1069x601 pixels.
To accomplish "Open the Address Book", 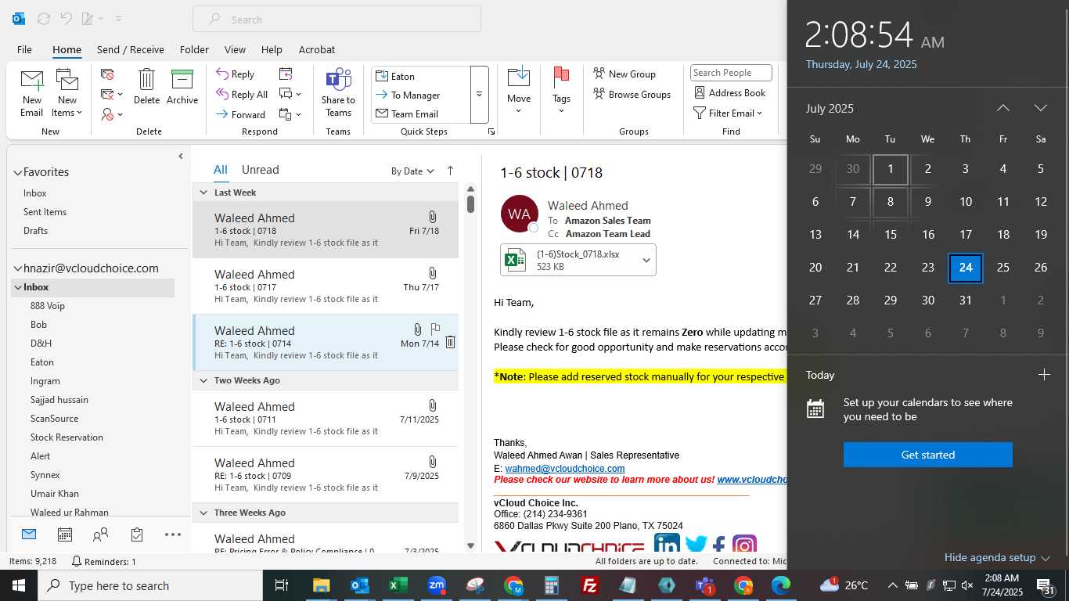I will tap(730, 92).
